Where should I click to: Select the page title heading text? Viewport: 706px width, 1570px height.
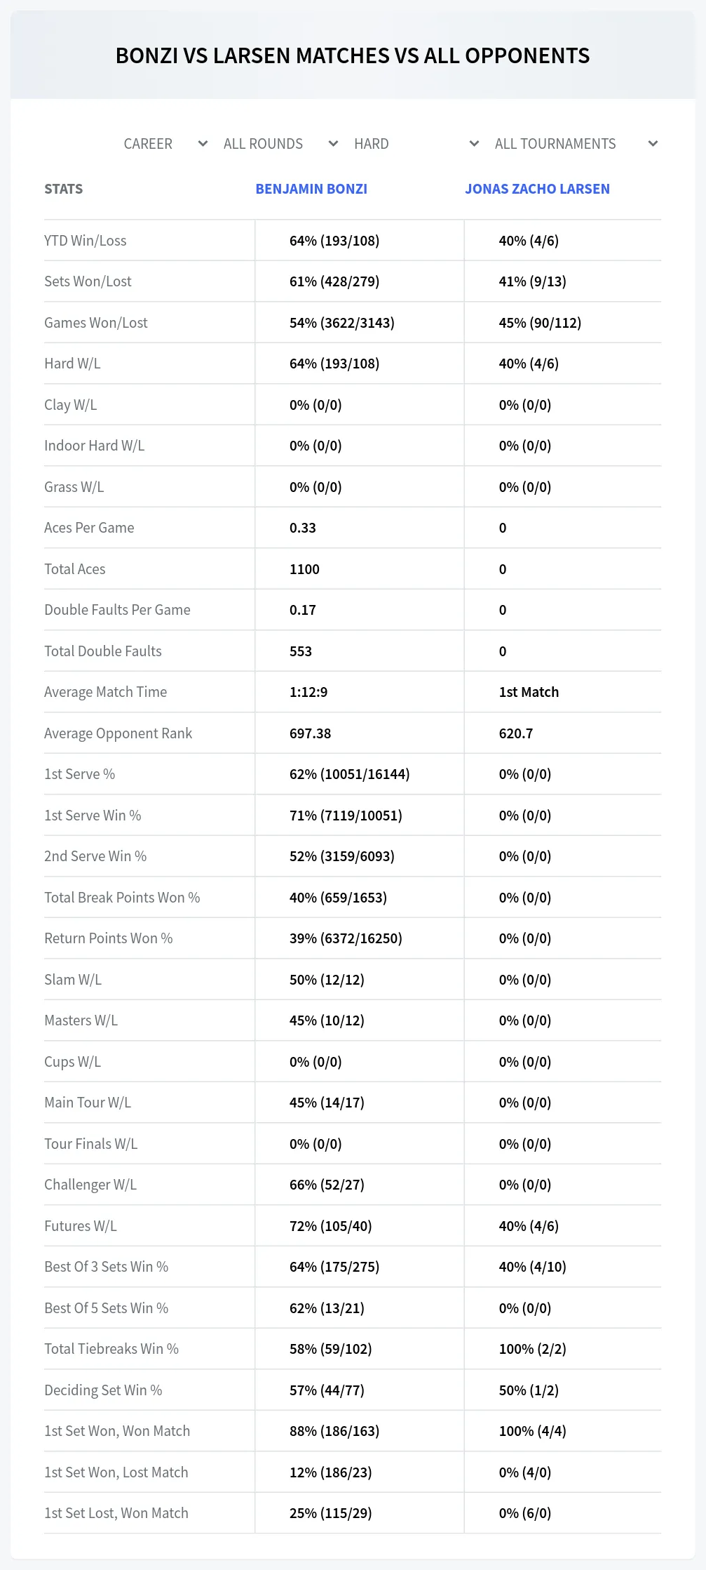[353, 55]
